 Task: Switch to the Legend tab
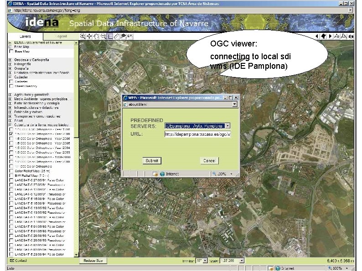point(62,36)
